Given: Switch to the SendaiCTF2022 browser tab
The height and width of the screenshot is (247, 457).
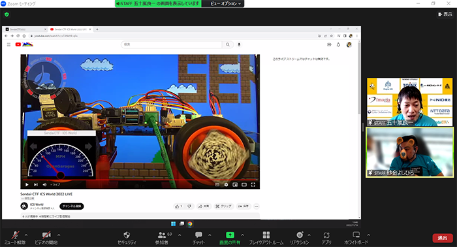Looking at the screenshot, I should (25, 29).
